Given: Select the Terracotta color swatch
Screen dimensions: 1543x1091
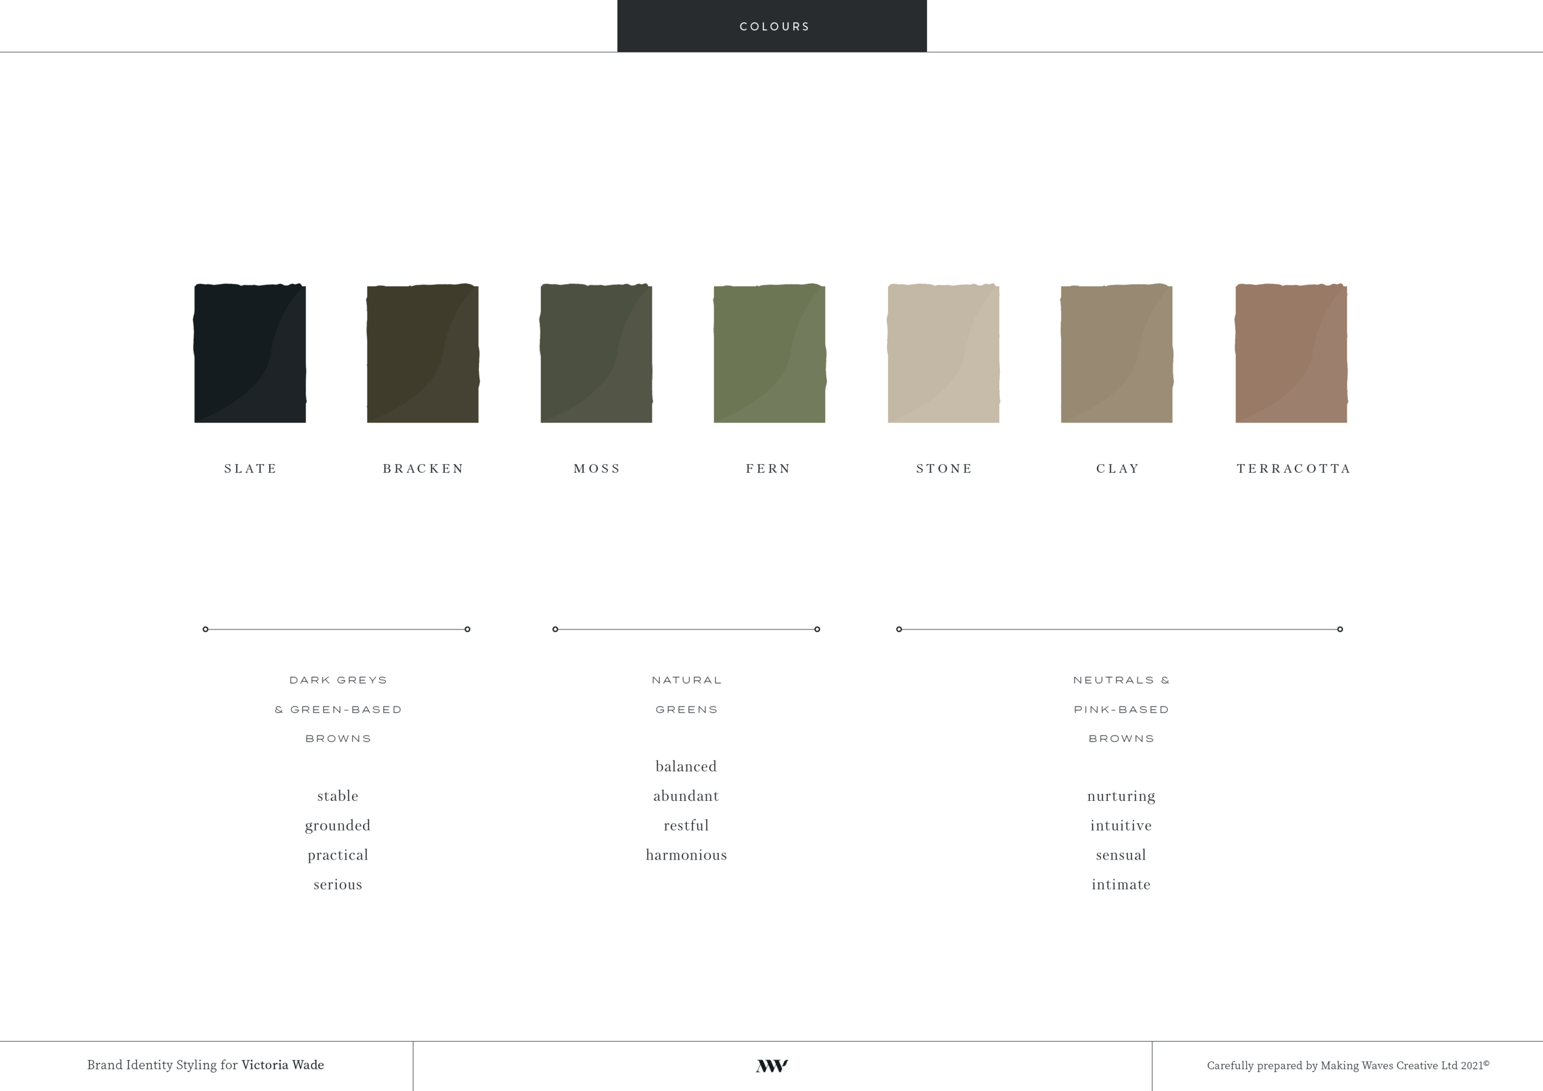Looking at the screenshot, I should (x=1291, y=353).
